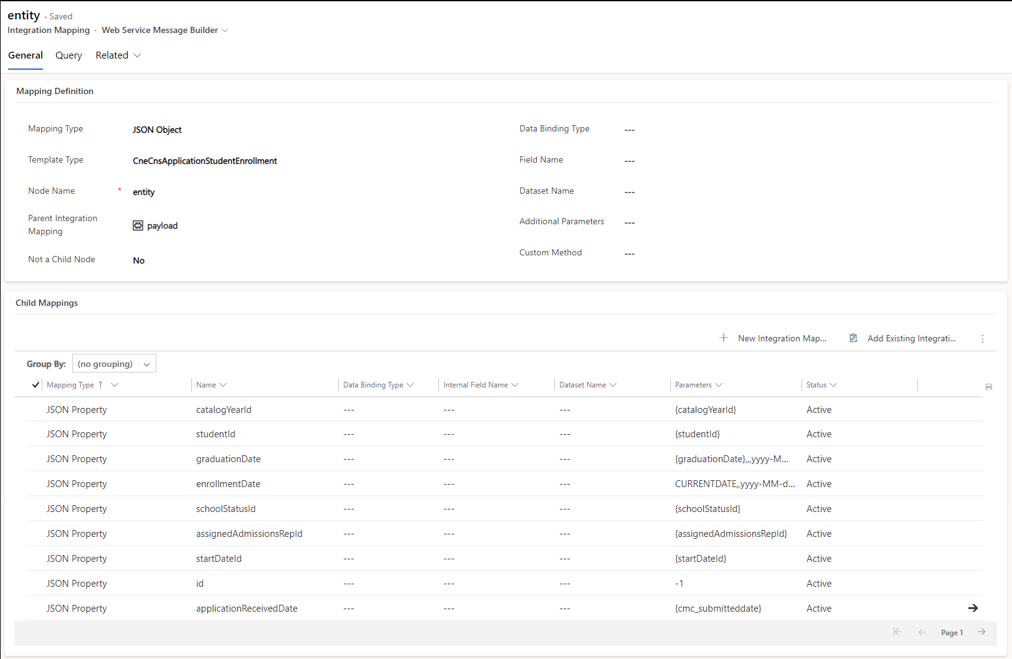Open the Group By combo box
Image resolution: width=1012 pixels, height=659 pixels.
click(114, 363)
